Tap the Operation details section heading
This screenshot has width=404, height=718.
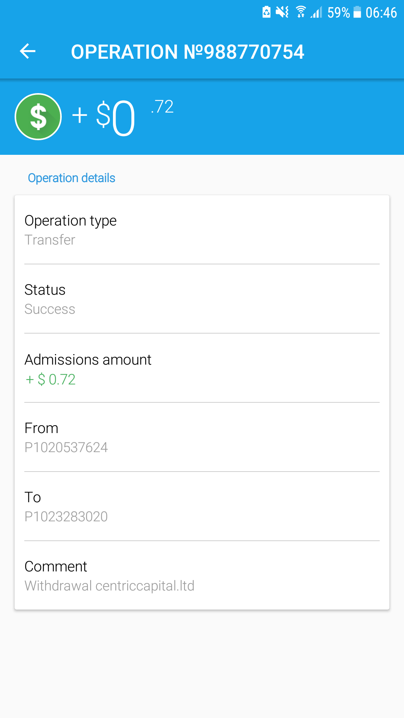71,178
